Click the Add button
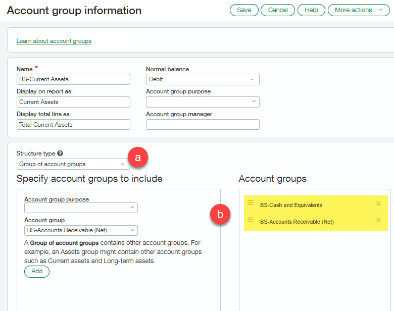394x311 pixels. (37, 271)
